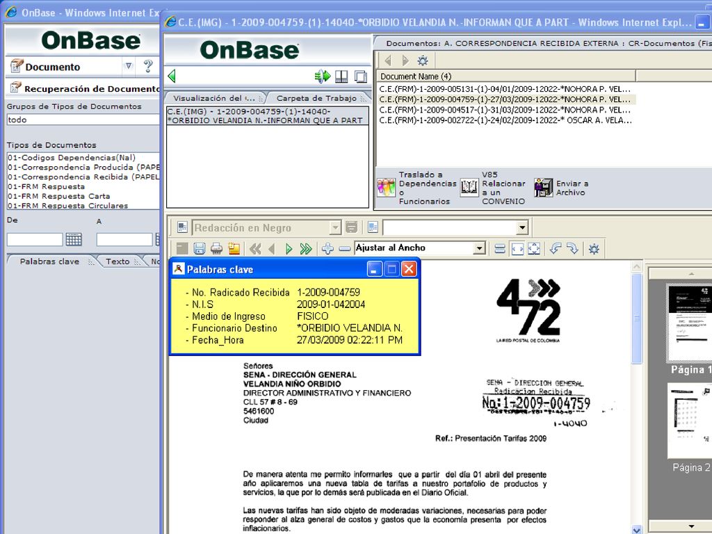Go to next in the documents list toolbar

pyautogui.click(x=405, y=60)
